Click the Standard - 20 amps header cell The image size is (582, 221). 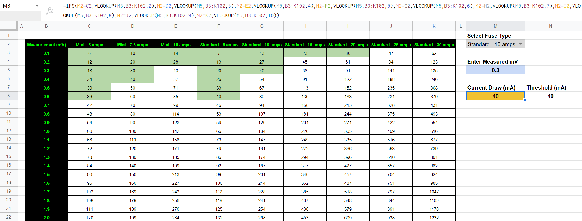(x=348, y=45)
